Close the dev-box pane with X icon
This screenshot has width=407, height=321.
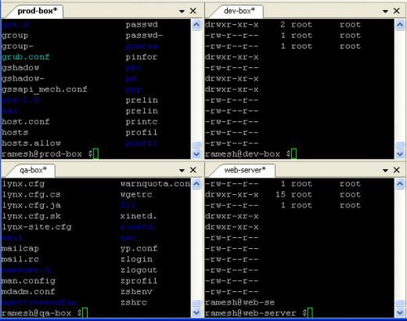(397, 11)
